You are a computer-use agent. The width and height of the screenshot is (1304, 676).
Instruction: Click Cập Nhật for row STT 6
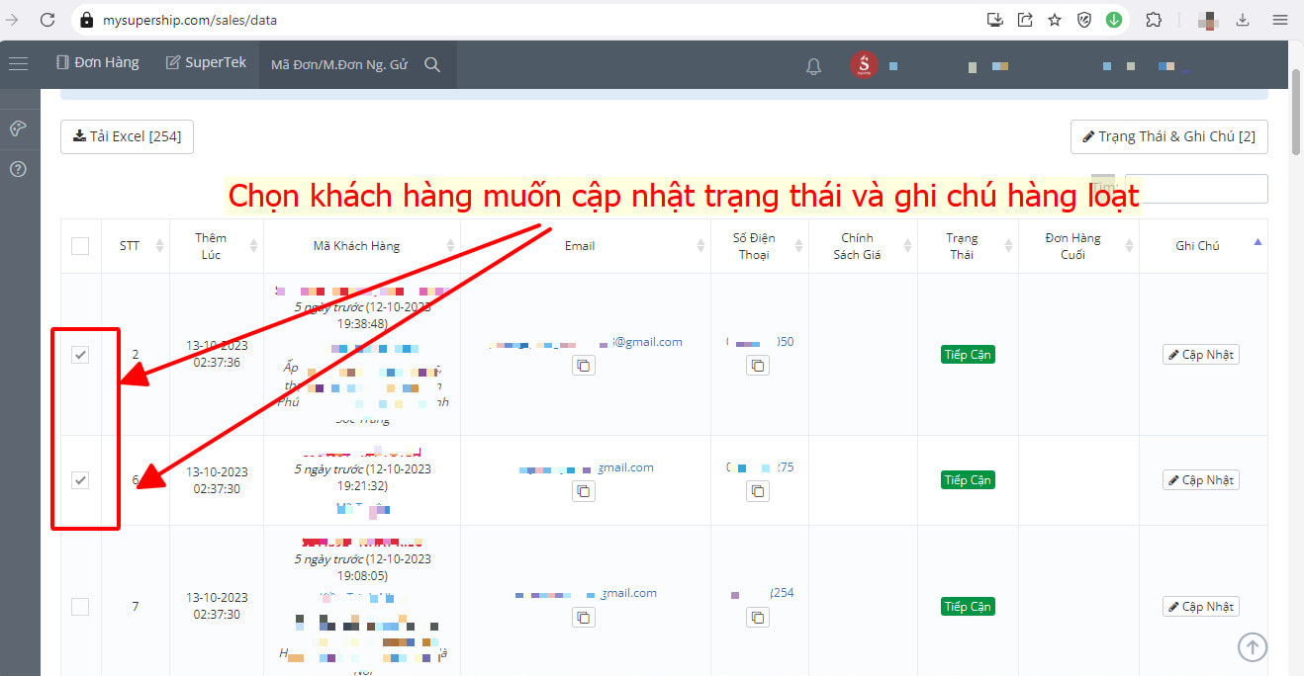(1200, 480)
